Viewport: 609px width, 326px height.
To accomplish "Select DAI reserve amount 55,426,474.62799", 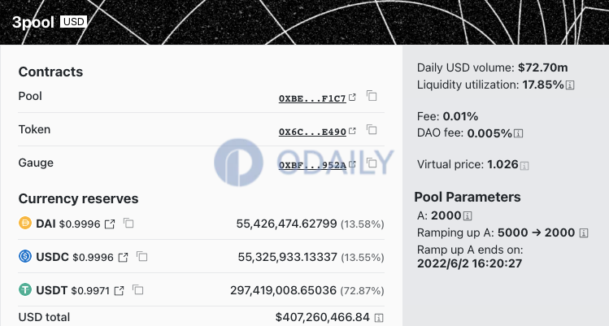I will click(287, 224).
